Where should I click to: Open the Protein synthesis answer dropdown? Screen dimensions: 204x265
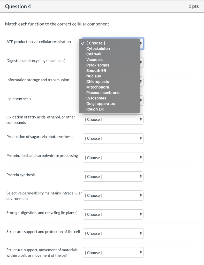pos(113,176)
